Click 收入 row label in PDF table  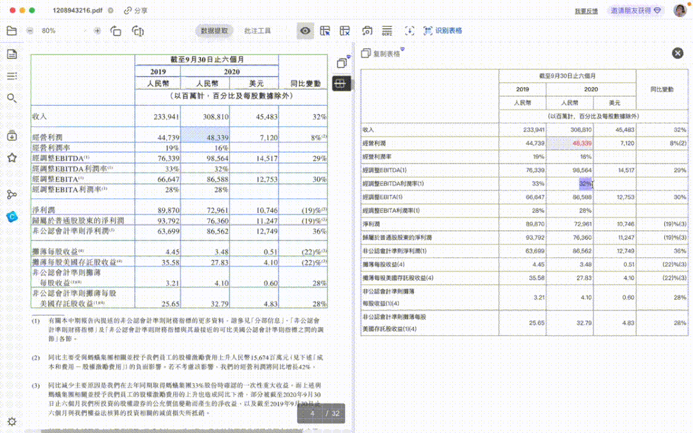tap(39, 117)
